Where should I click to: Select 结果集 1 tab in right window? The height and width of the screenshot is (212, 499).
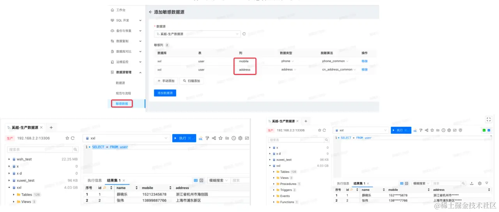pyautogui.click(x=360, y=183)
